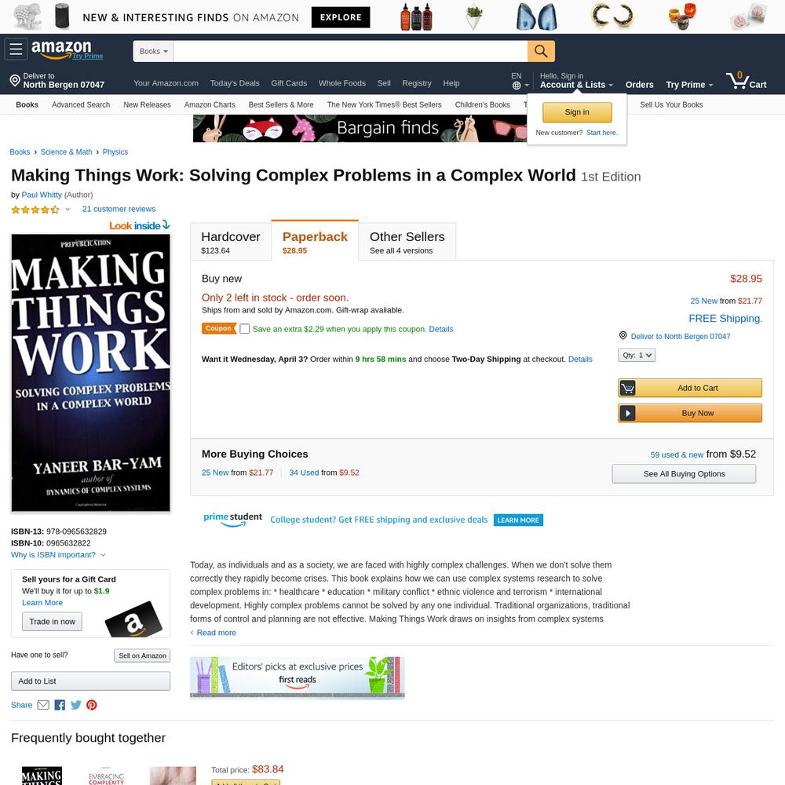
Task: Switch to the Hardcover format tab
Action: [231, 241]
